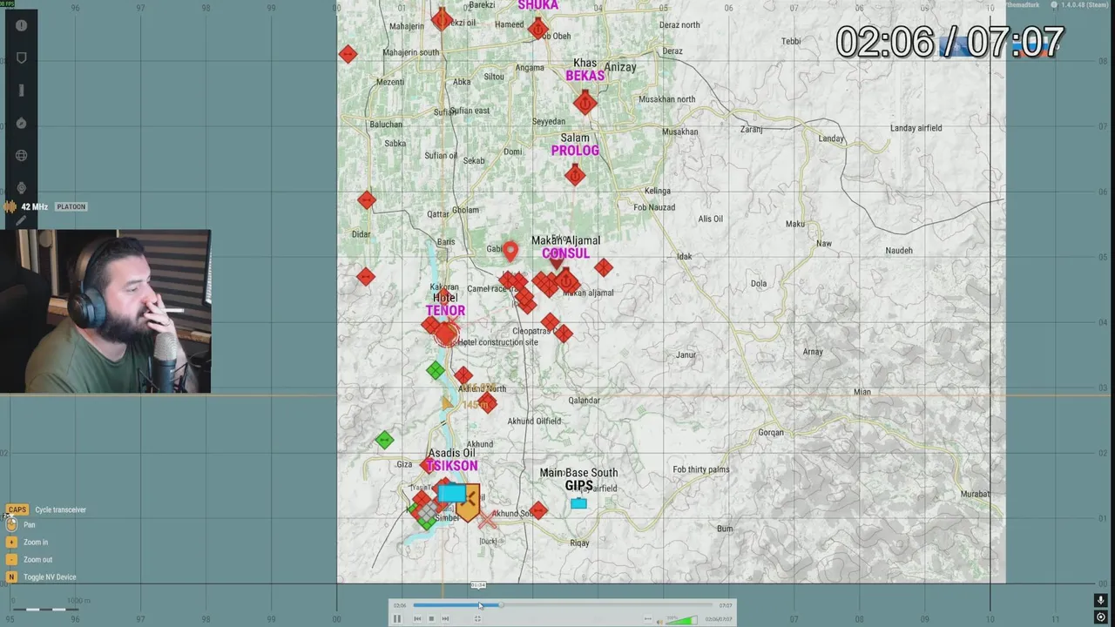Screen dimensions: 1115x627
Task: Click the Fob Nauzad map label
Action: (654, 207)
